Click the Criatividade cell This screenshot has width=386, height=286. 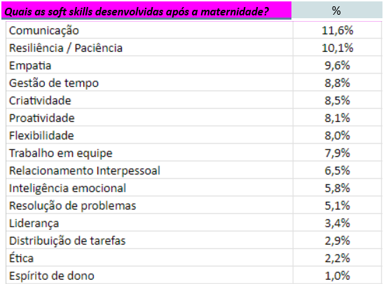click(149, 100)
